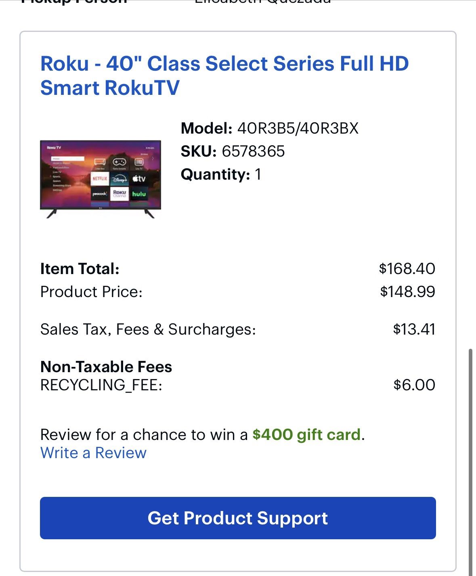The image size is (476, 576).
Task: Select the product thumbnail image
Action: click(101, 178)
